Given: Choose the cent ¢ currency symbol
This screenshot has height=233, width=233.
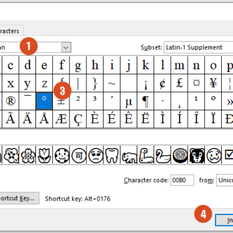Looking at the screenshot, I should point(162,83).
